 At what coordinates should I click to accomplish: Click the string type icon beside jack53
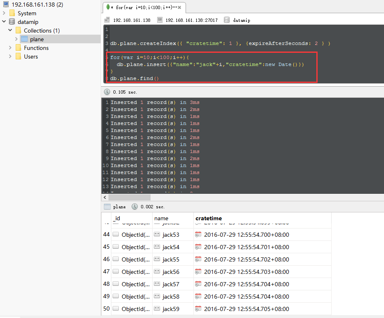[157, 234]
